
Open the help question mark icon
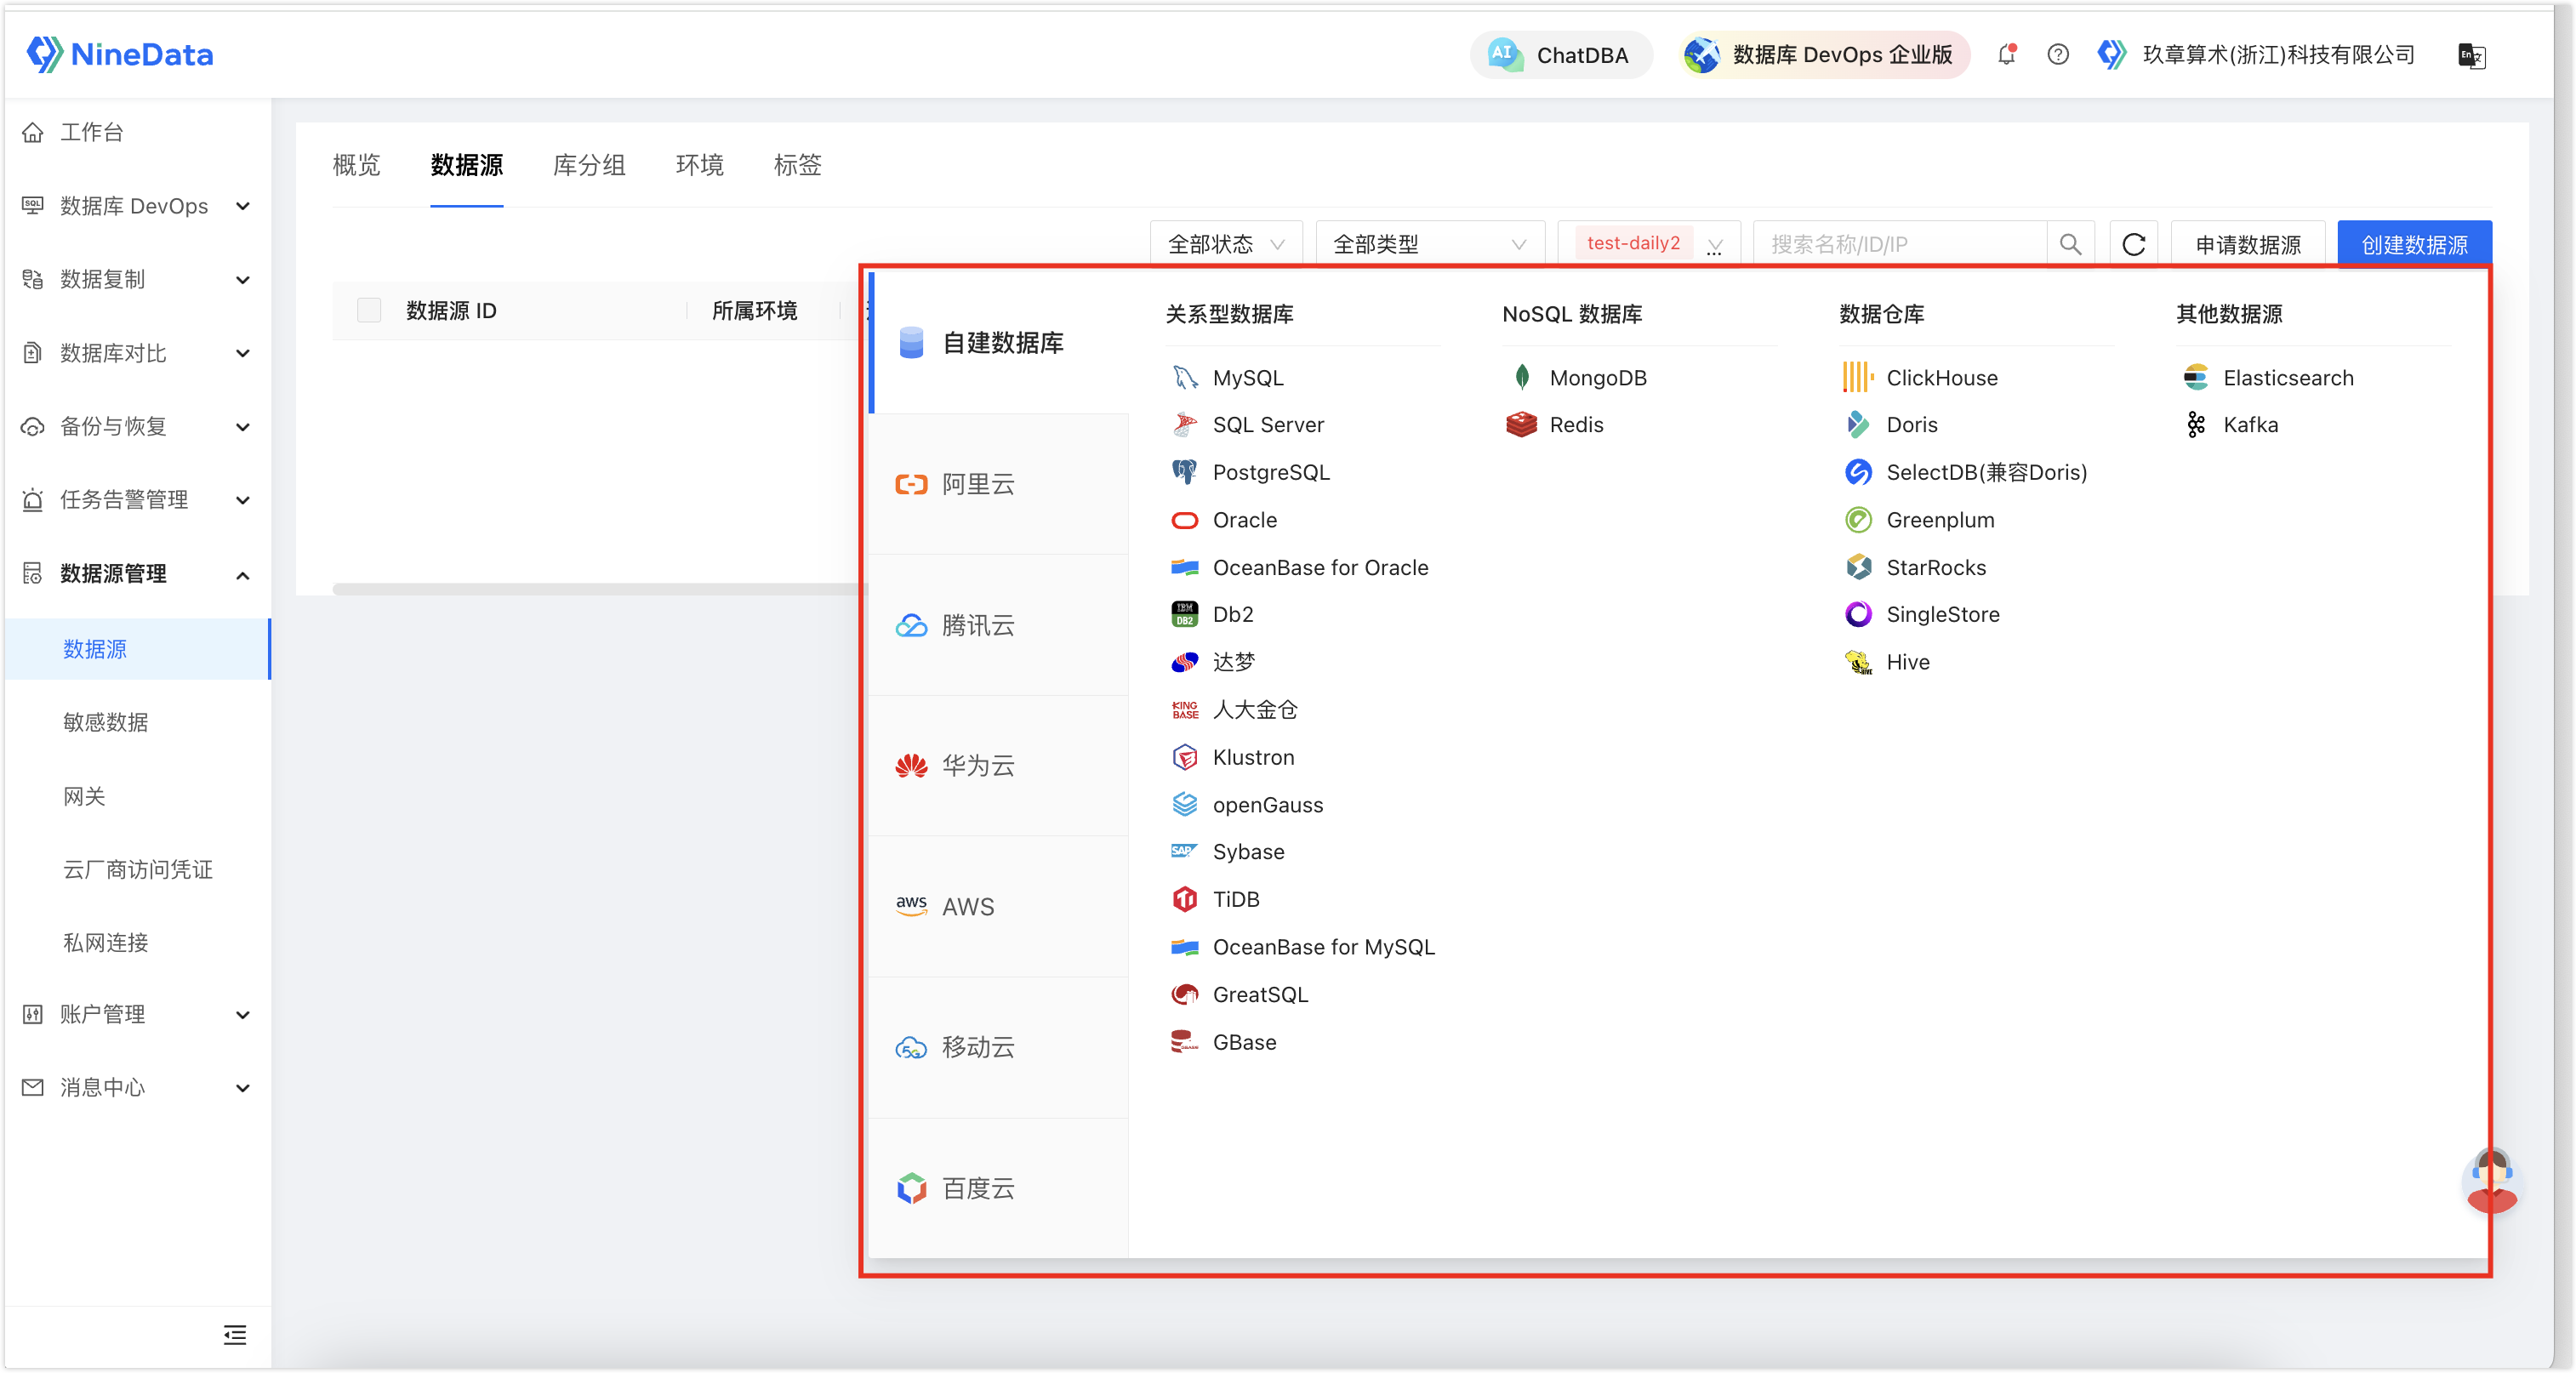2057,54
